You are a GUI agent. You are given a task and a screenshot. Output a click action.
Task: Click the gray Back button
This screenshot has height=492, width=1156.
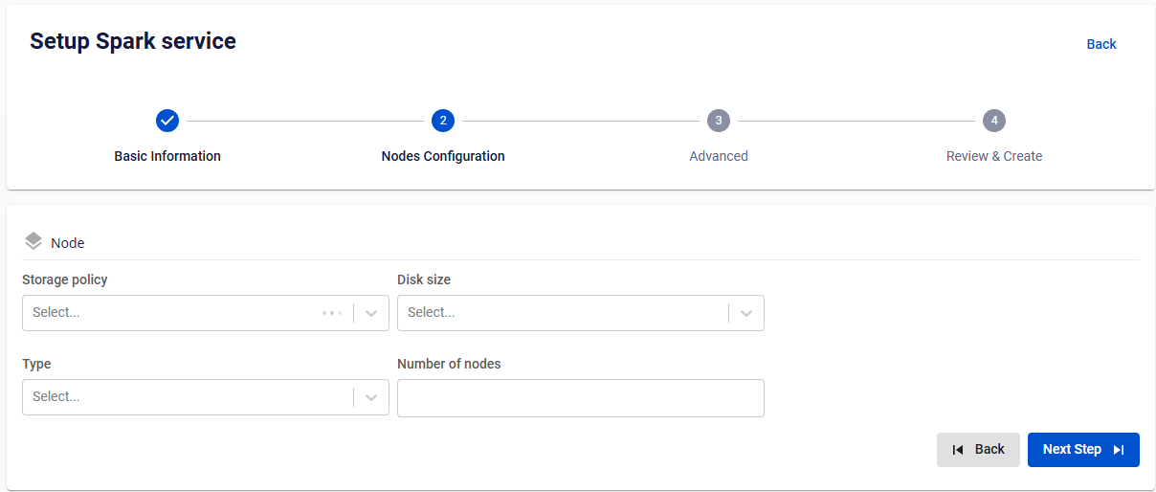(x=978, y=450)
